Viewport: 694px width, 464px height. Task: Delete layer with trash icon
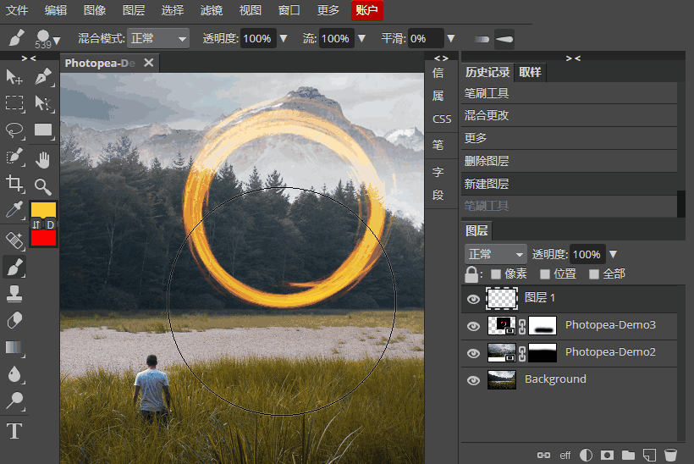coord(670,456)
